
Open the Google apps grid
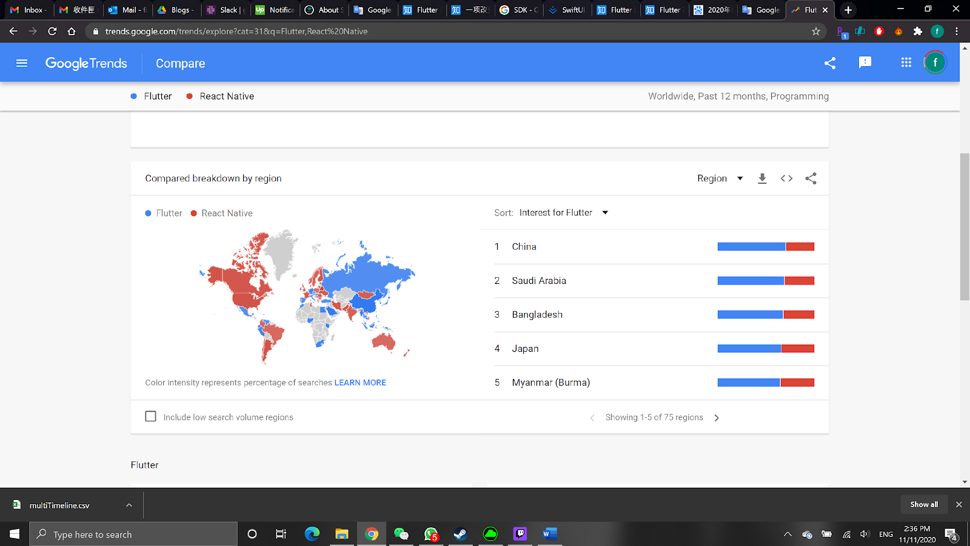906,62
